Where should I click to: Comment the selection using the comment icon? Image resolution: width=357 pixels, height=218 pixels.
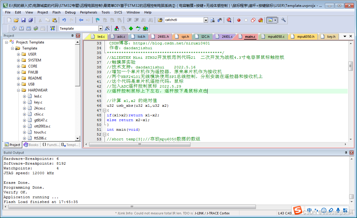[143, 20]
